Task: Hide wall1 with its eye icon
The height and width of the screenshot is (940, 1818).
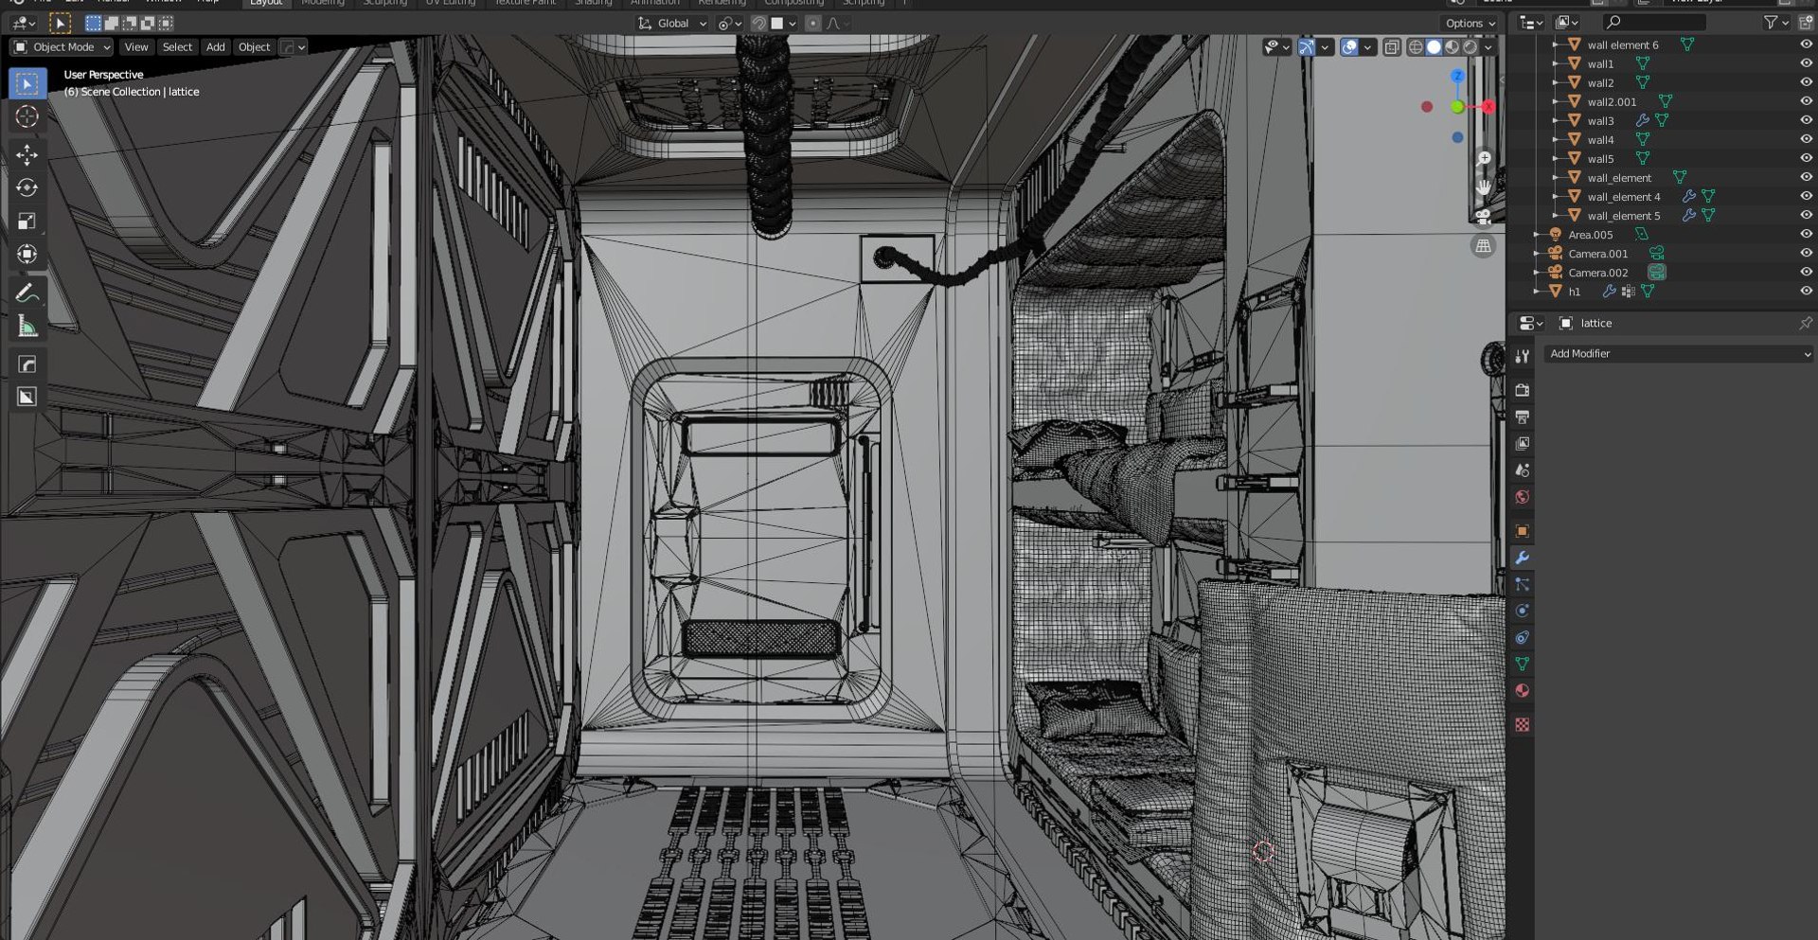Action: [1805, 63]
